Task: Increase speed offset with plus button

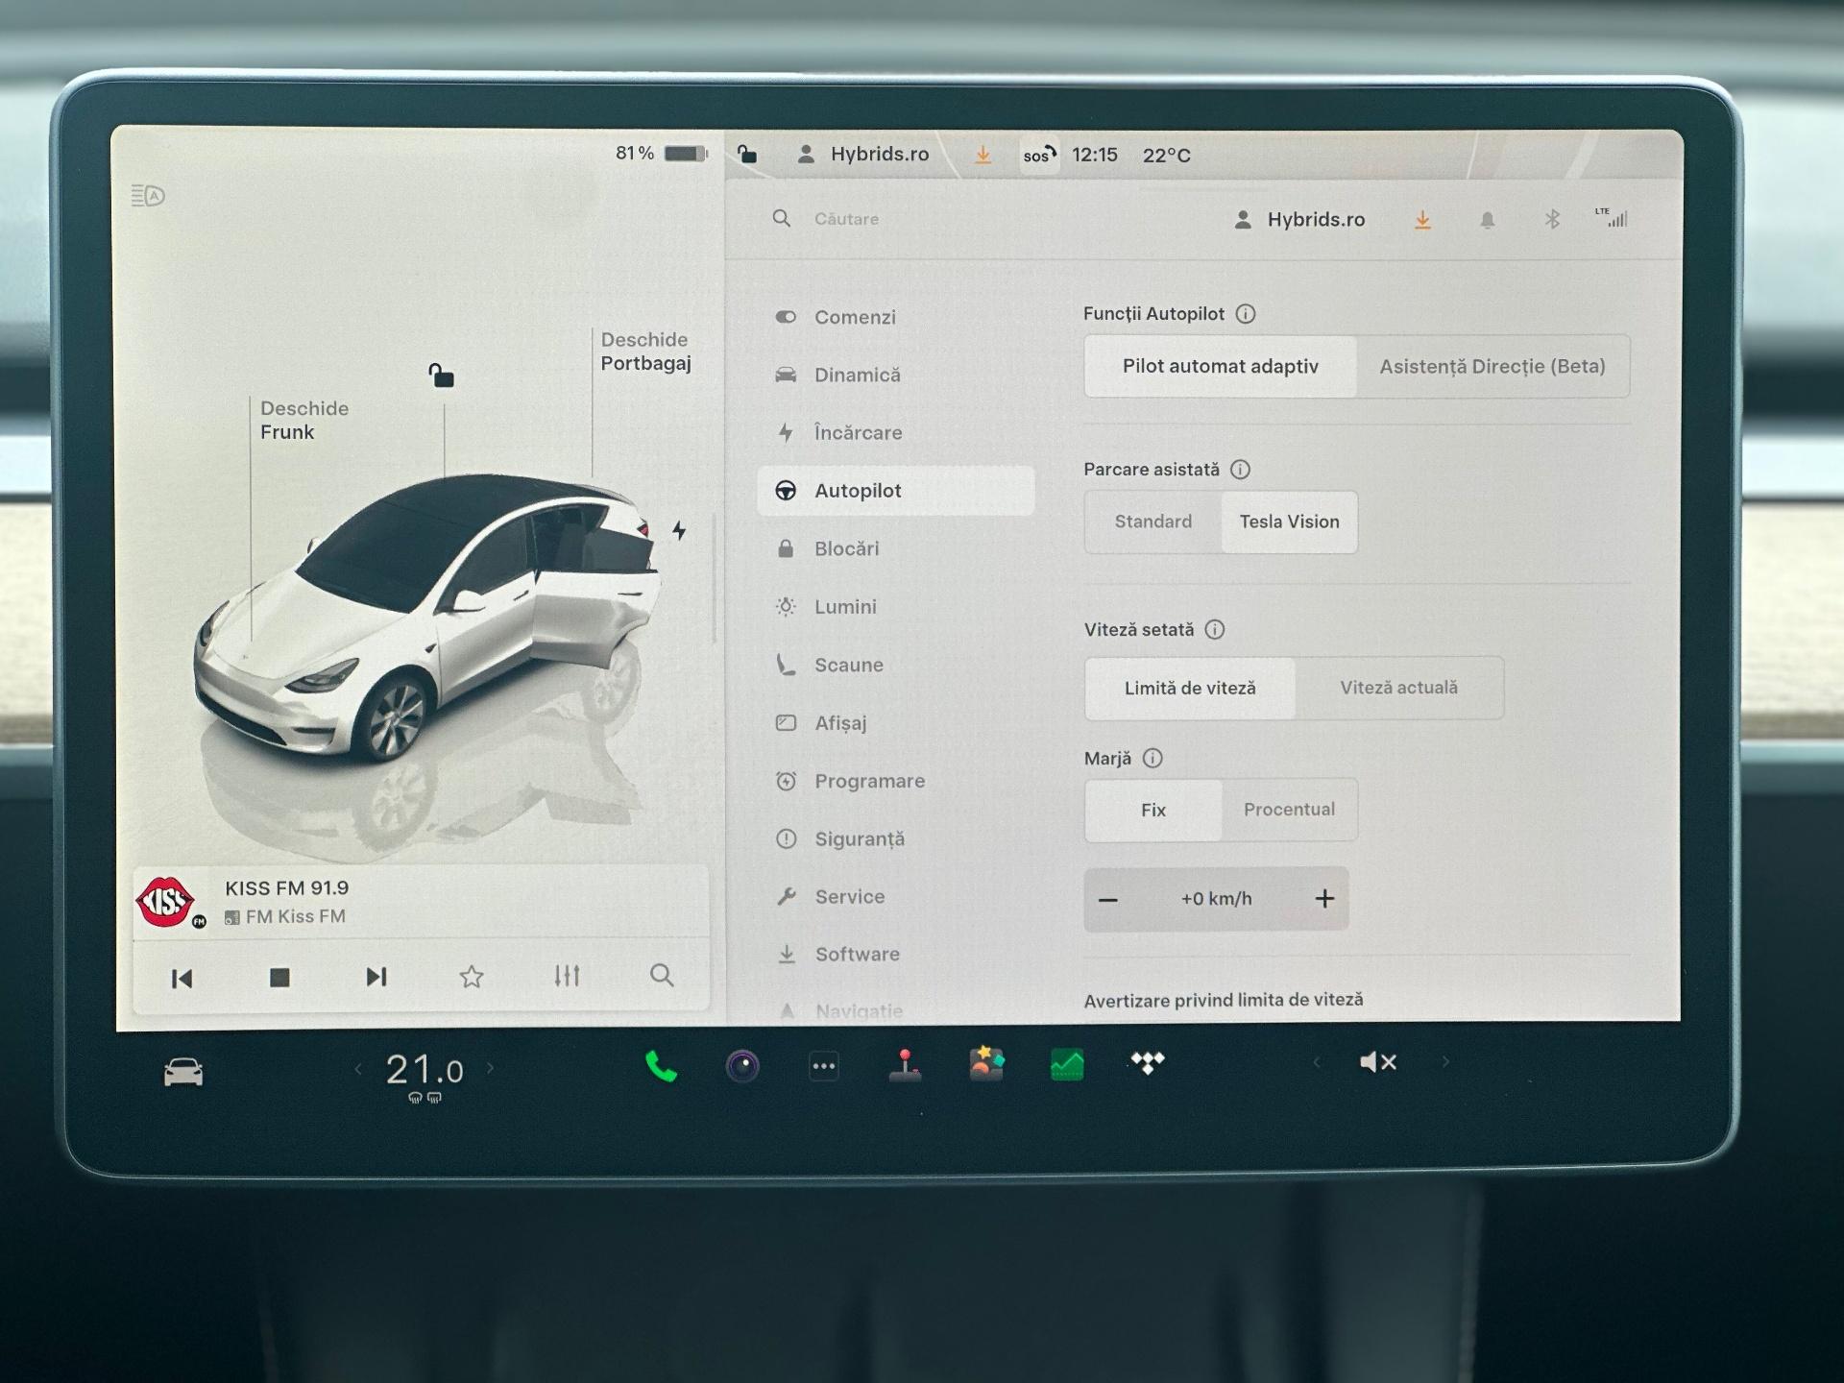Action: click(1324, 898)
